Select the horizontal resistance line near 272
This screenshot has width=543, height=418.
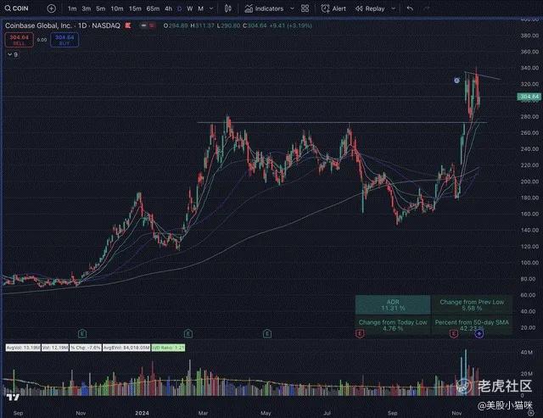(x=342, y=122)
